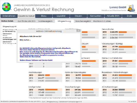Click orange 2013 bar in Zinsaufwendungen
137x103 pixels.
tap(87, 90)
